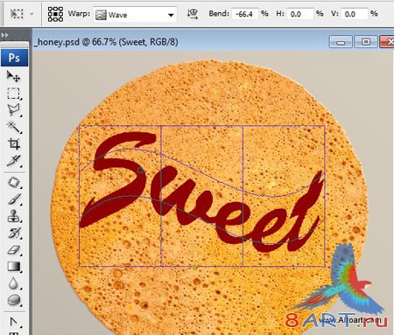Select the Magic Wand tool
Viewport: 394px width, 335px height.
[13, 127]
